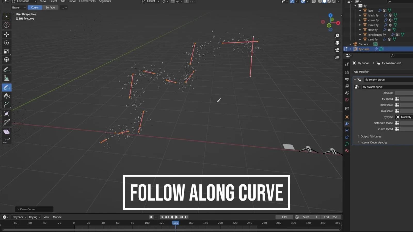Choose the Curve Pen tool
This screenshot has width=413, height=232.
(x=6, y=96)
